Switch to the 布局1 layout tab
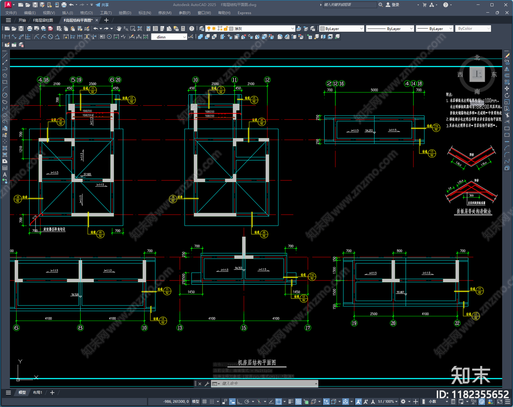This screenshot has width=513, height=407. point(38,393)
